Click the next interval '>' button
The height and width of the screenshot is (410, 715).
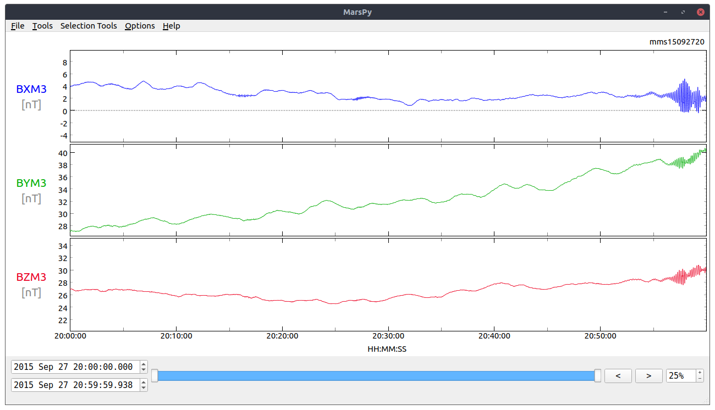pyautogui.click(x=649, y=376)
